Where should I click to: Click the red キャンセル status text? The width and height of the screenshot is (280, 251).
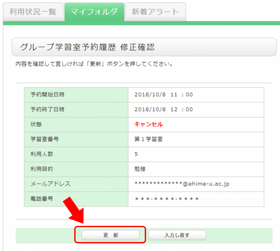[148, 124]
